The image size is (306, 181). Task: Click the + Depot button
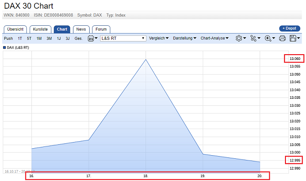click(289, 28)
